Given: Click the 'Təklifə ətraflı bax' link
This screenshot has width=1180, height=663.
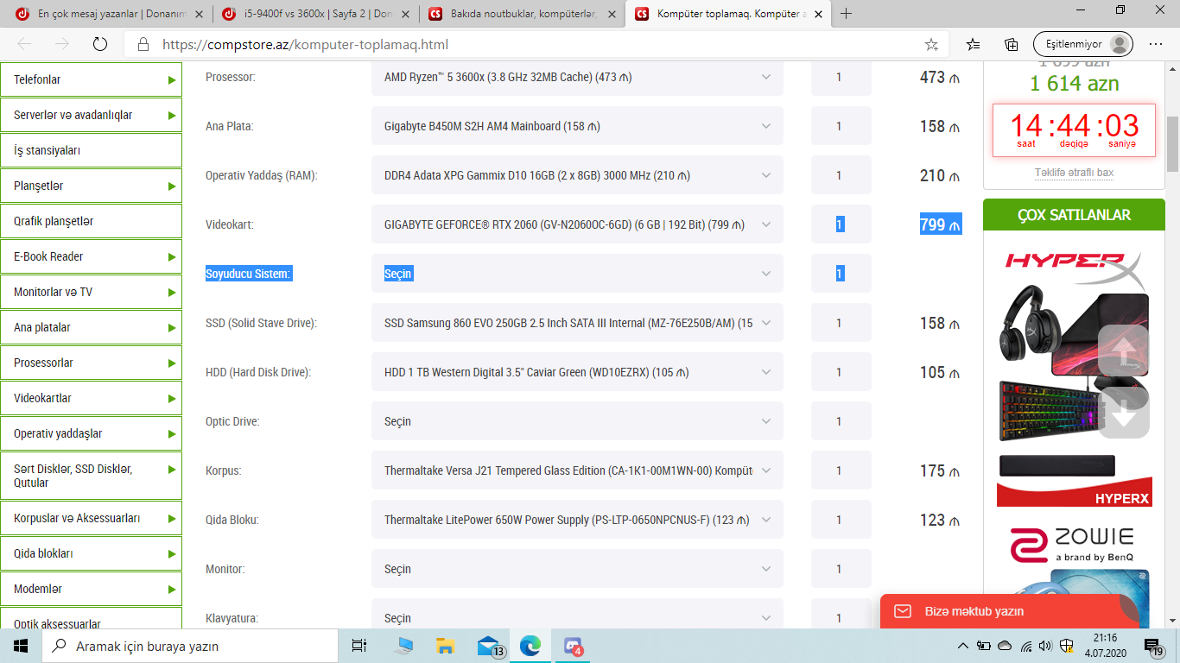Looking at the screenshot, I should [1074, 173].
